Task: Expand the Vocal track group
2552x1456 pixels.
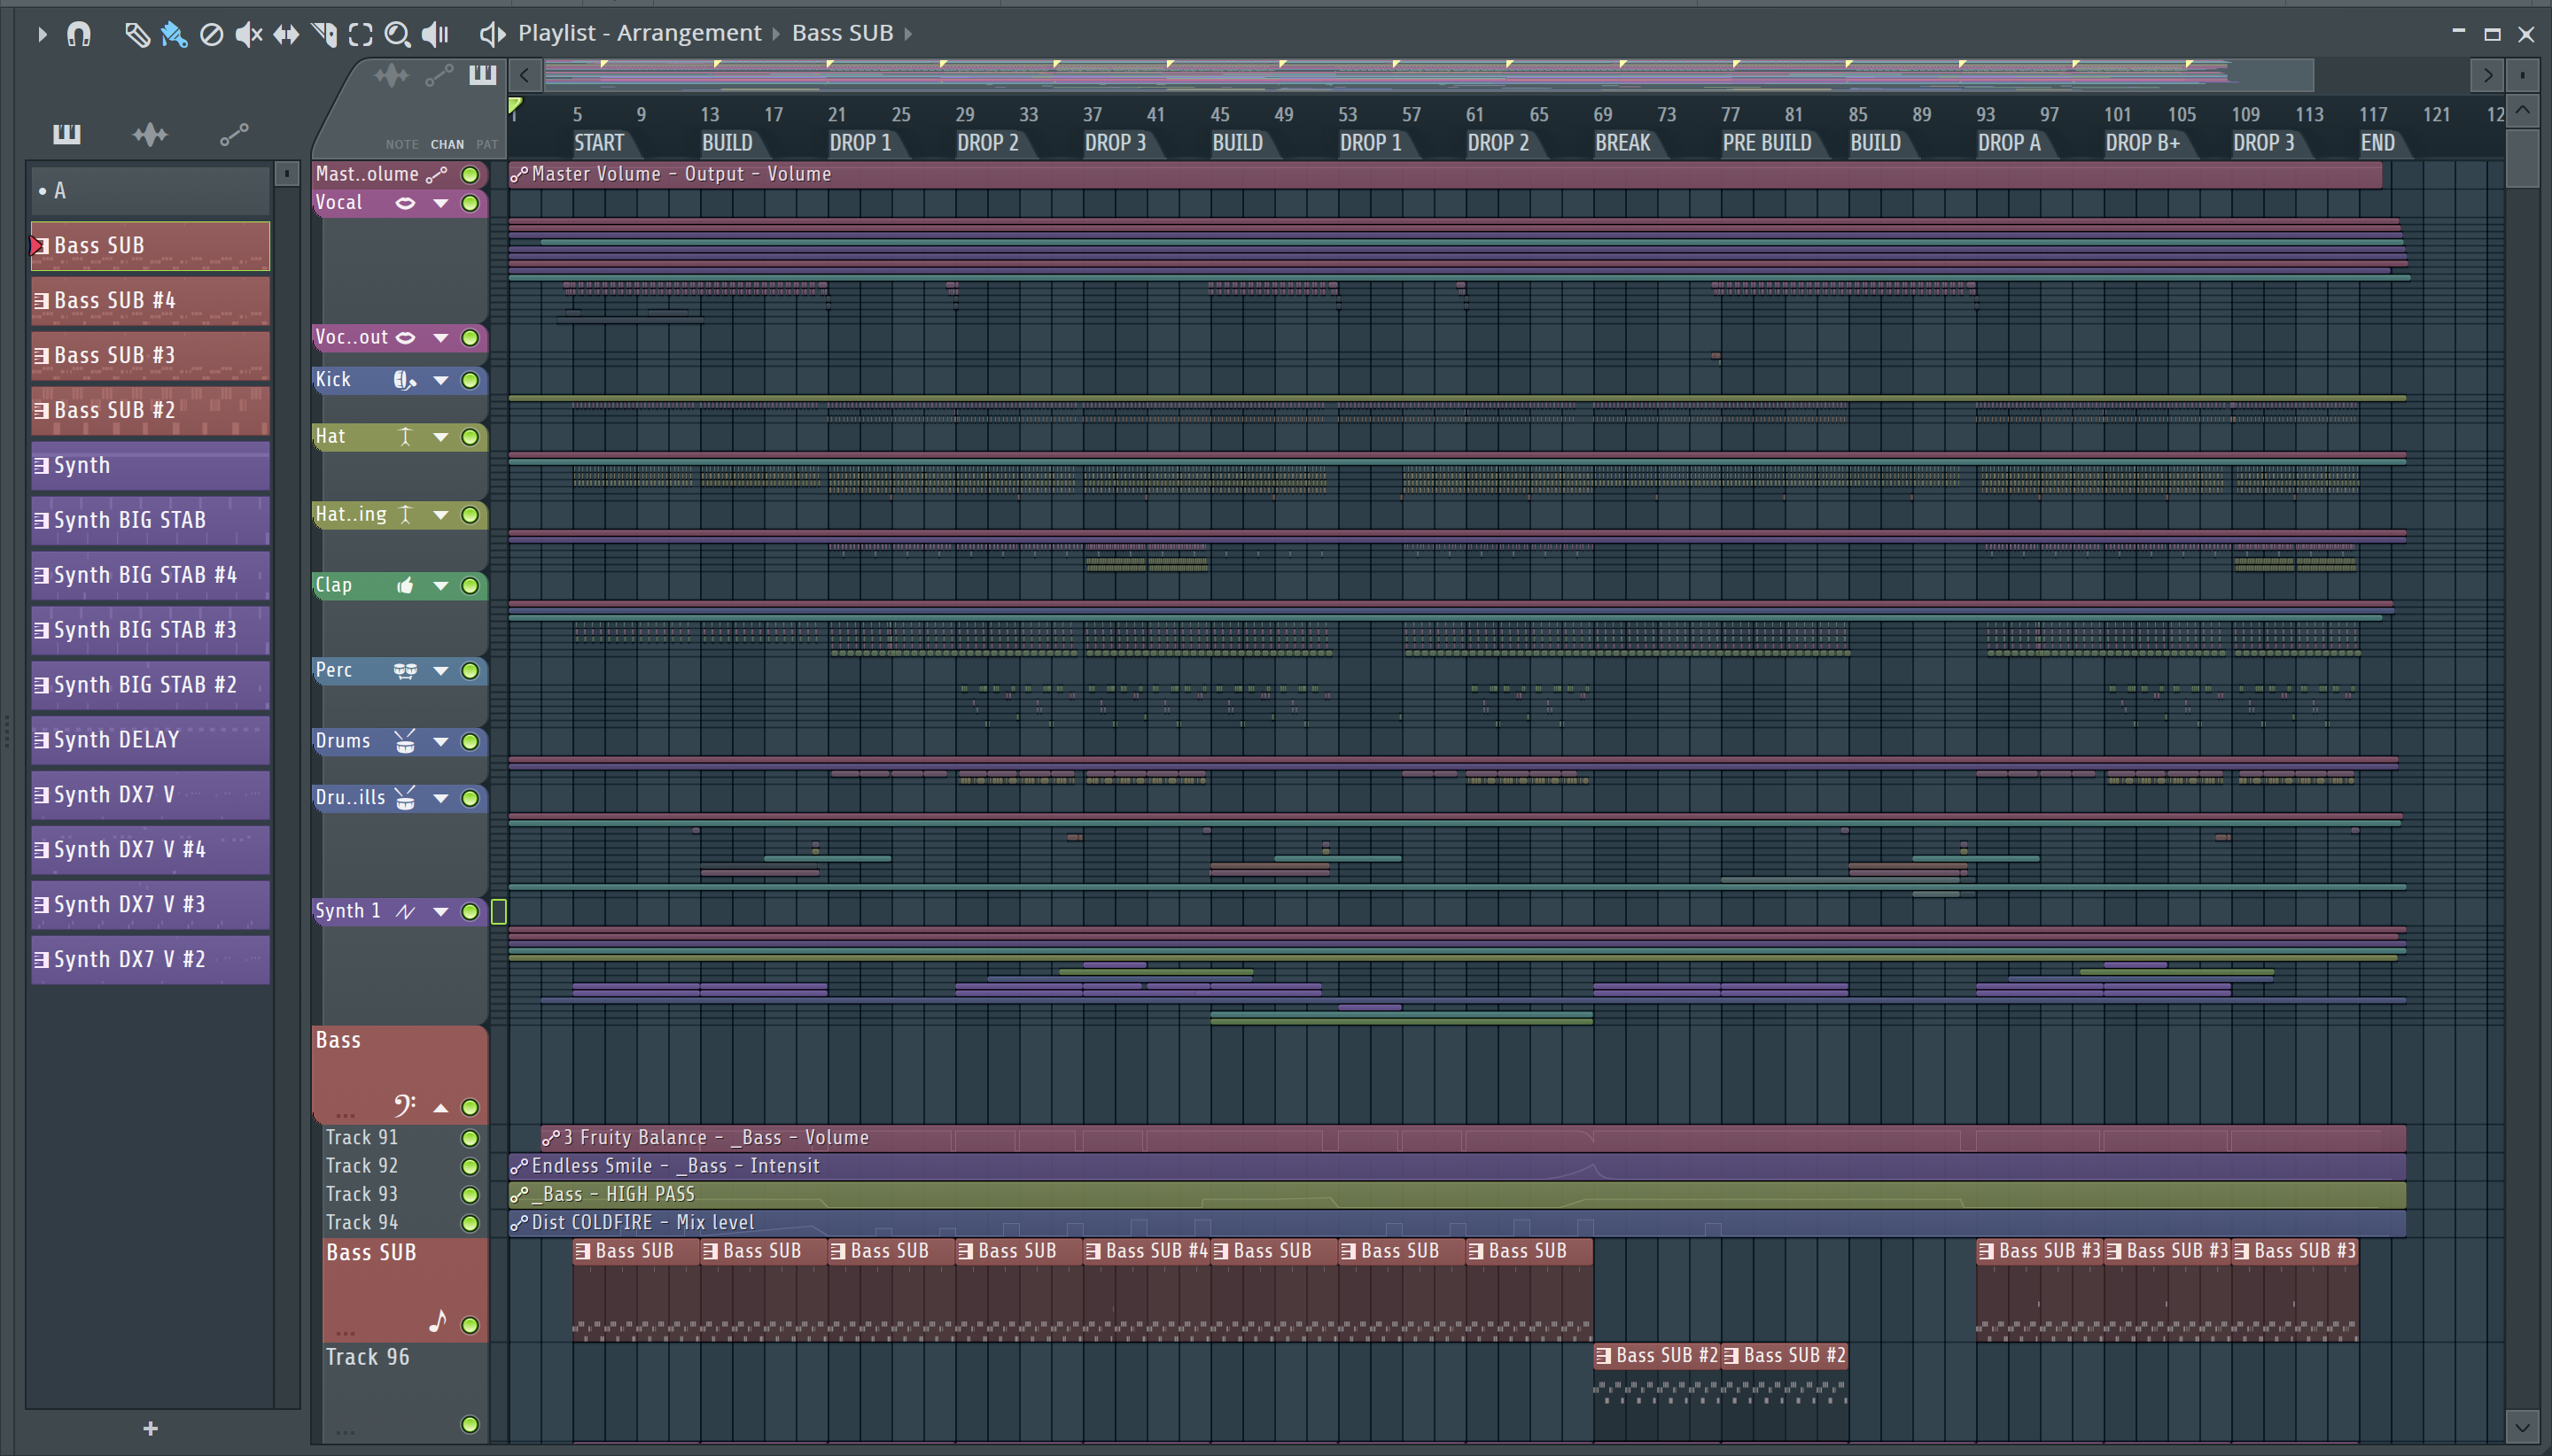Action: pos(440,203)
